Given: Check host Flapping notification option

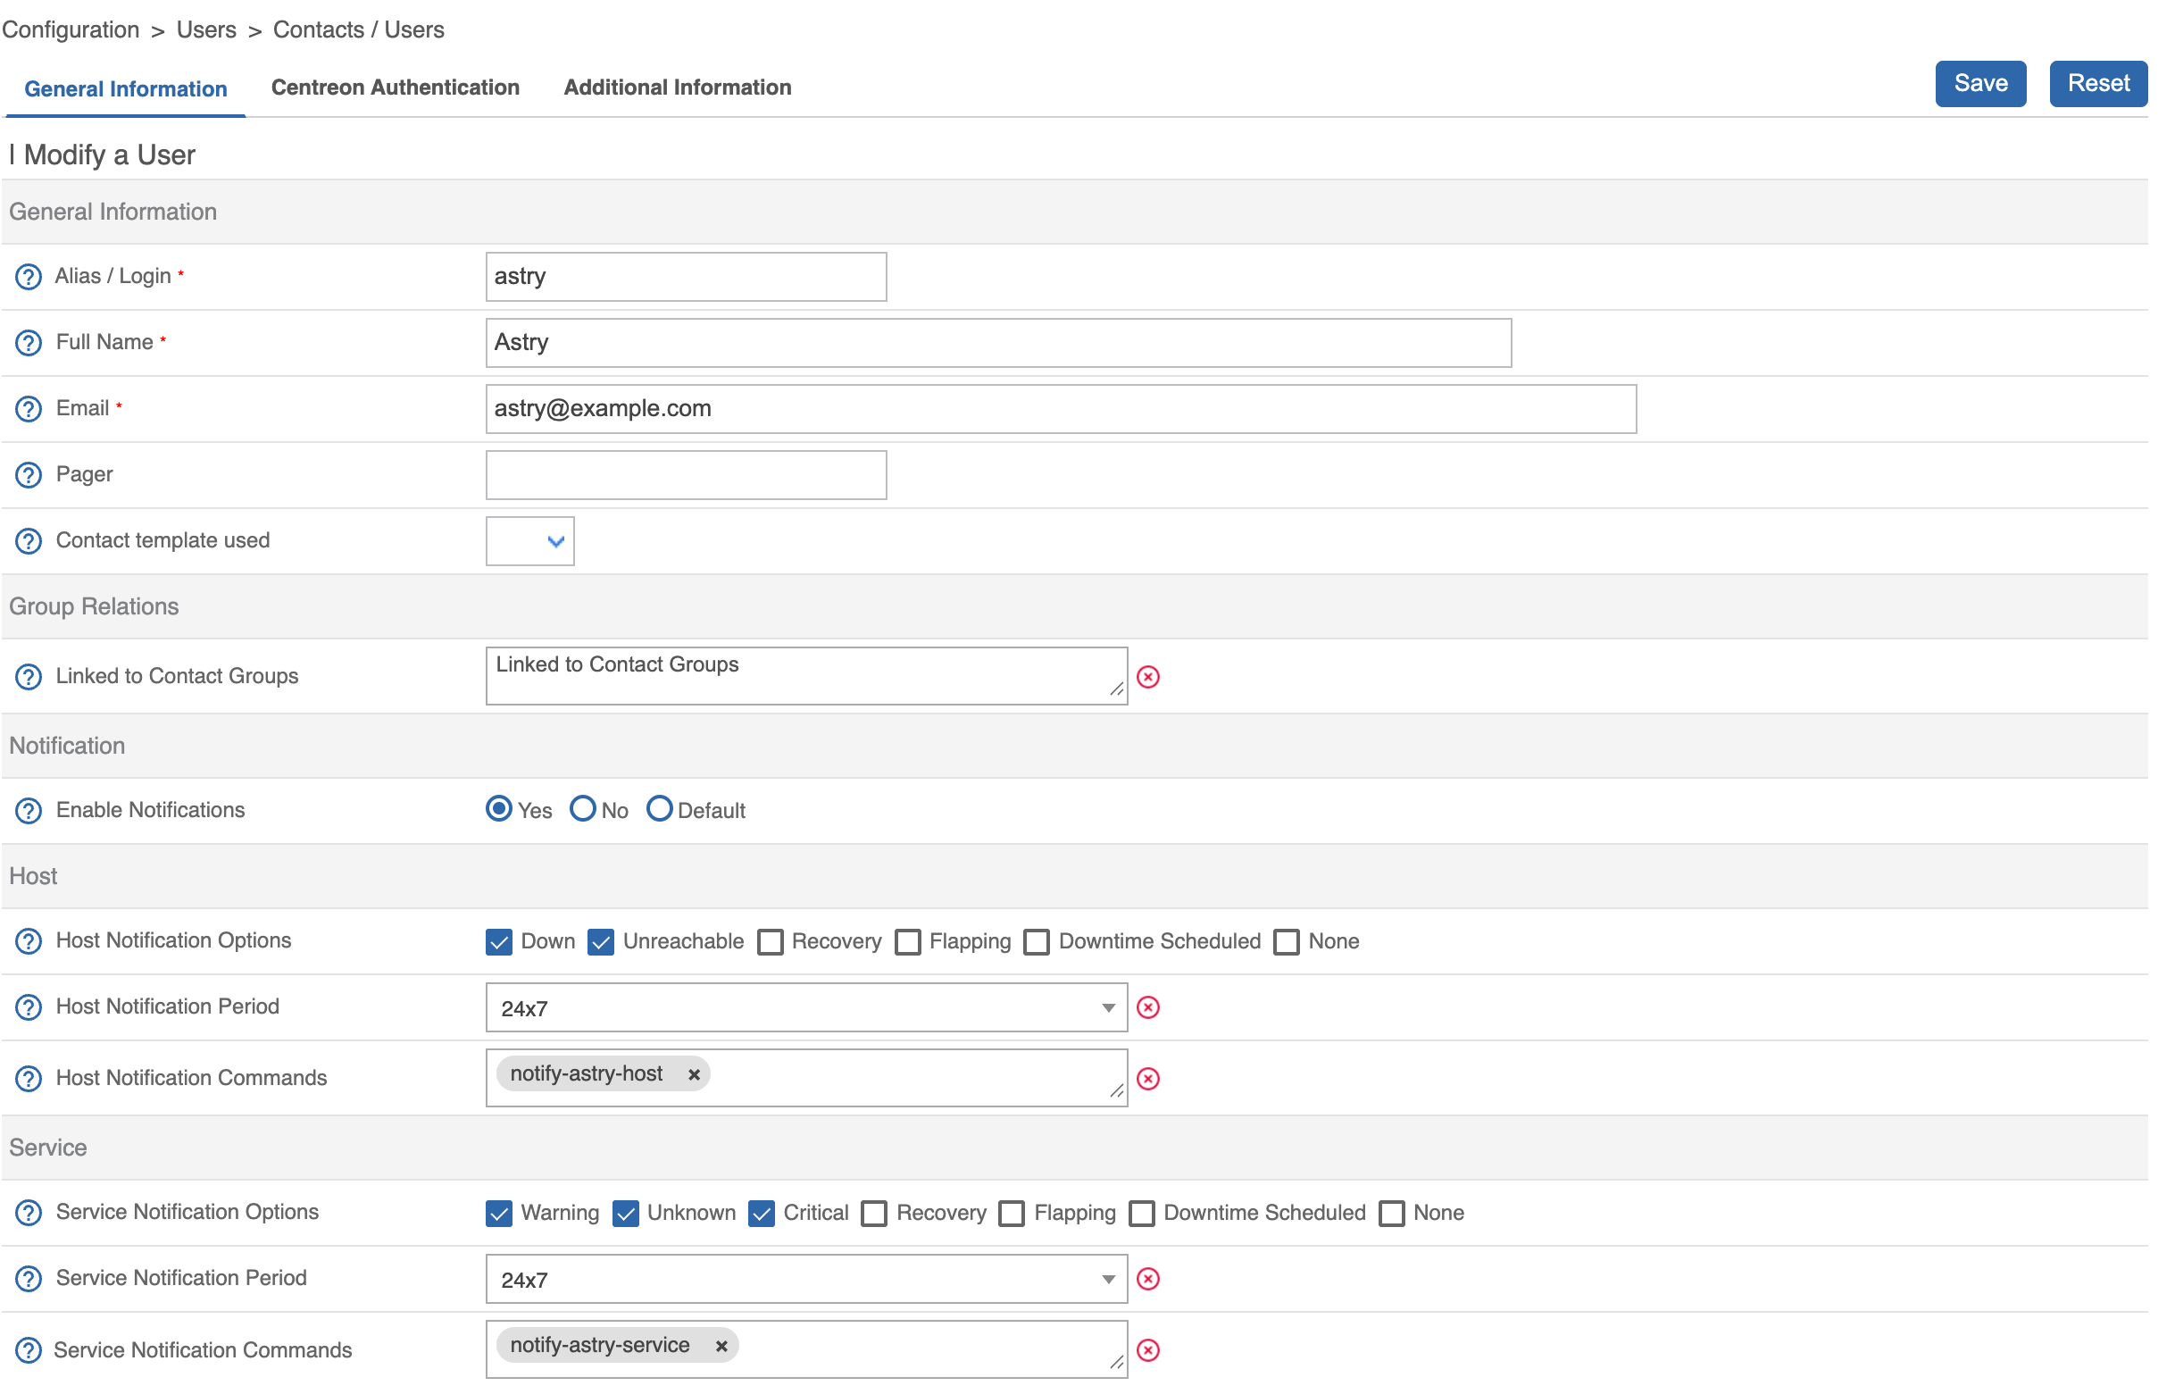Looking at the screenshot, I should click(x=907, y=941).
